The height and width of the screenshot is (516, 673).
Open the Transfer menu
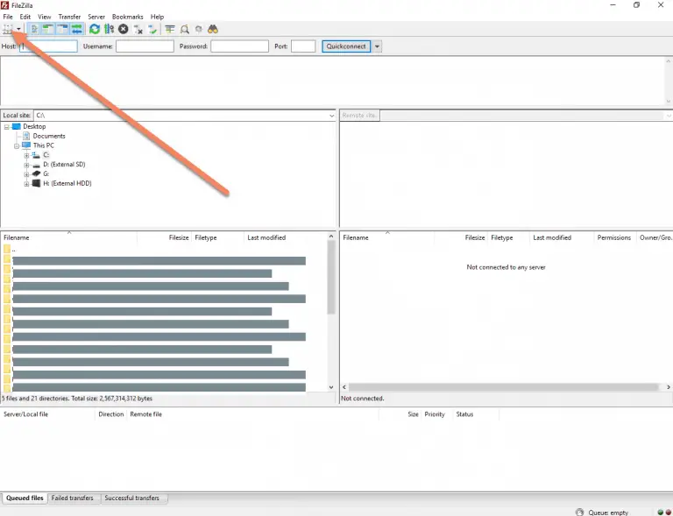(69, 17)
